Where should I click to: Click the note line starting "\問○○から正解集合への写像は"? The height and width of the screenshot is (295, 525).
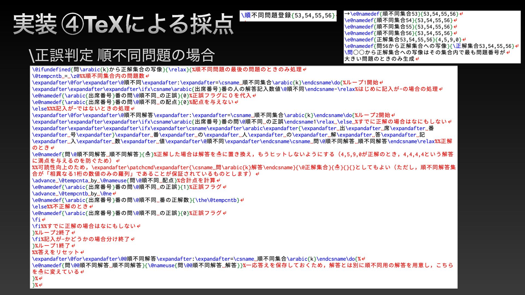tap(427, 52)
